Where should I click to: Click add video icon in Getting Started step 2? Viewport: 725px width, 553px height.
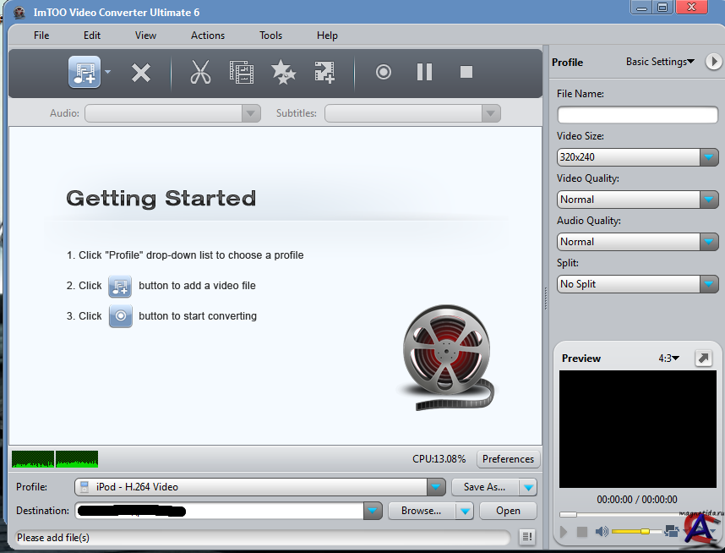click(120, 286)
